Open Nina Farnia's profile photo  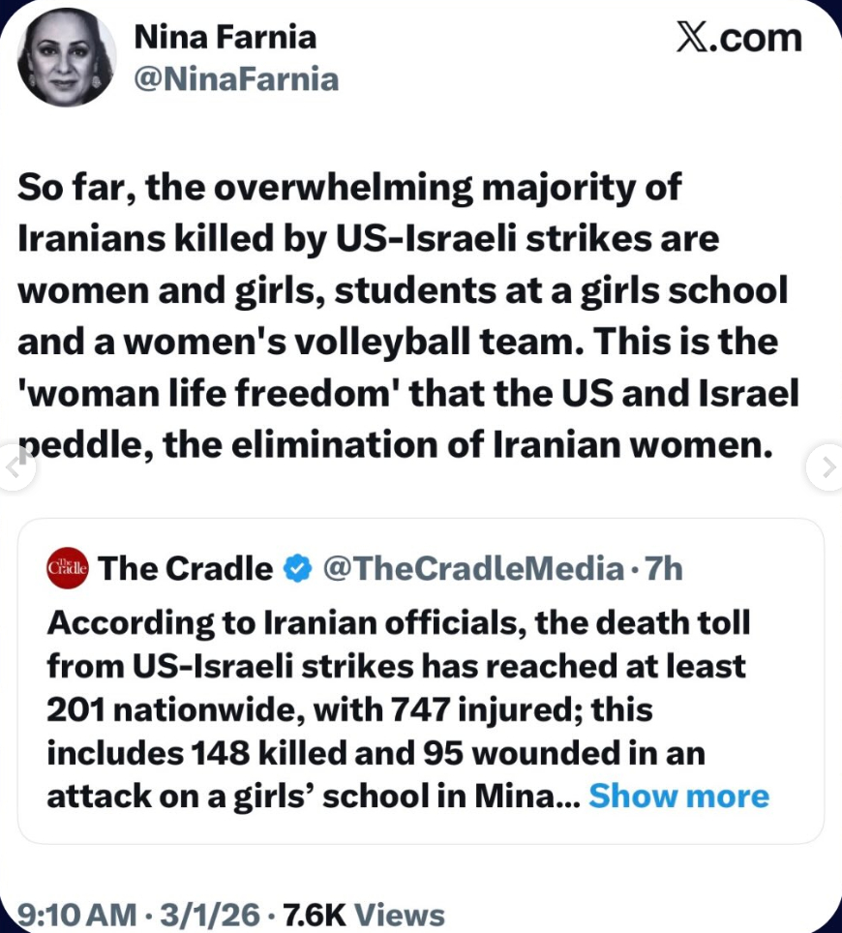67,60
